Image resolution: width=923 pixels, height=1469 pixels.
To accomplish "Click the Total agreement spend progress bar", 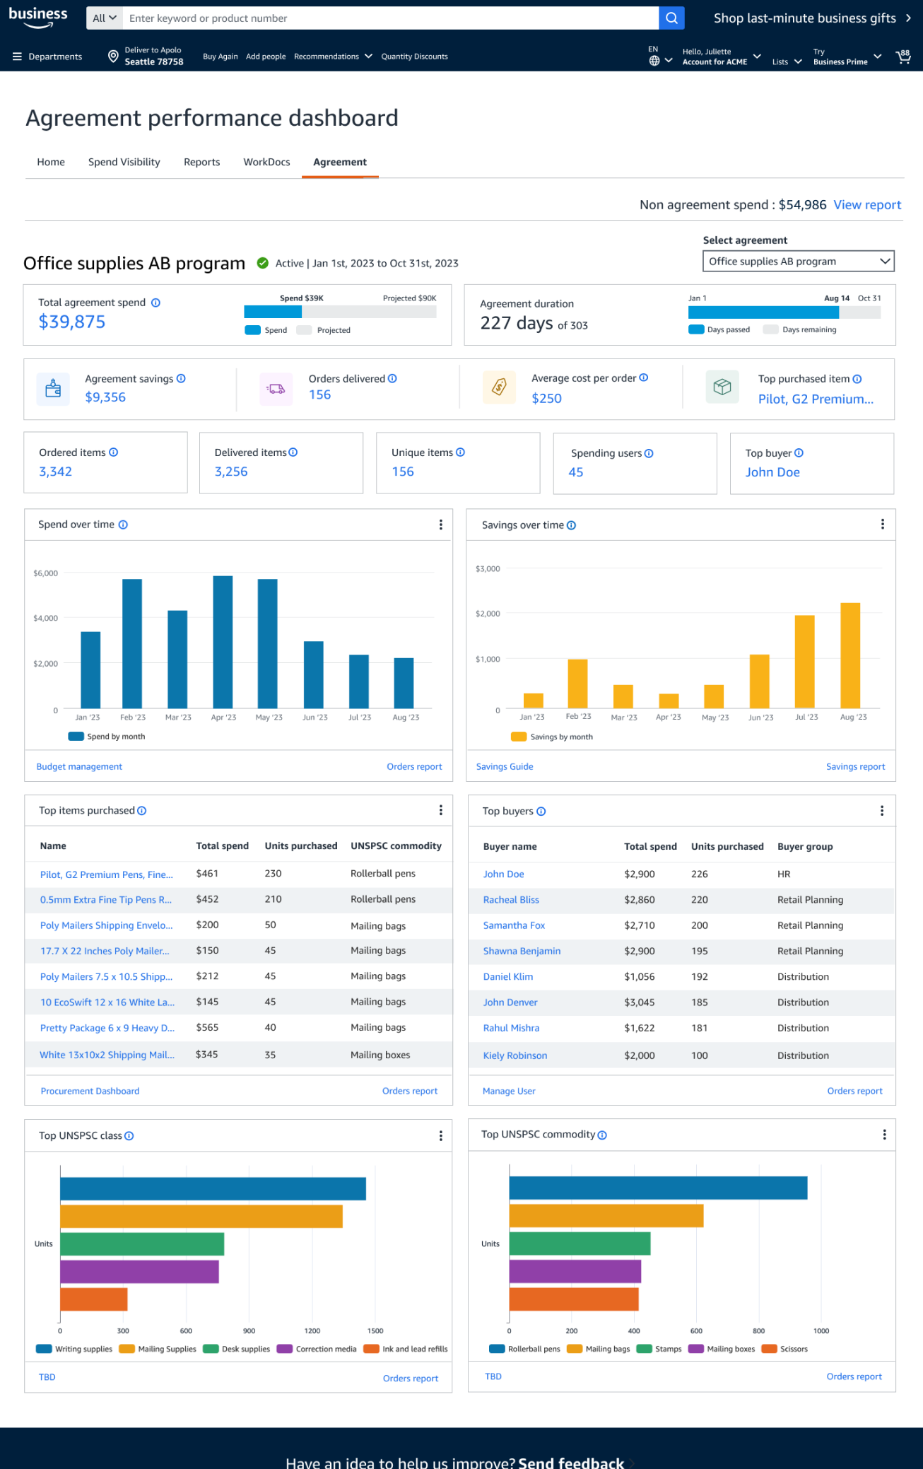I will pyautogui.click(x=340, y=312).
